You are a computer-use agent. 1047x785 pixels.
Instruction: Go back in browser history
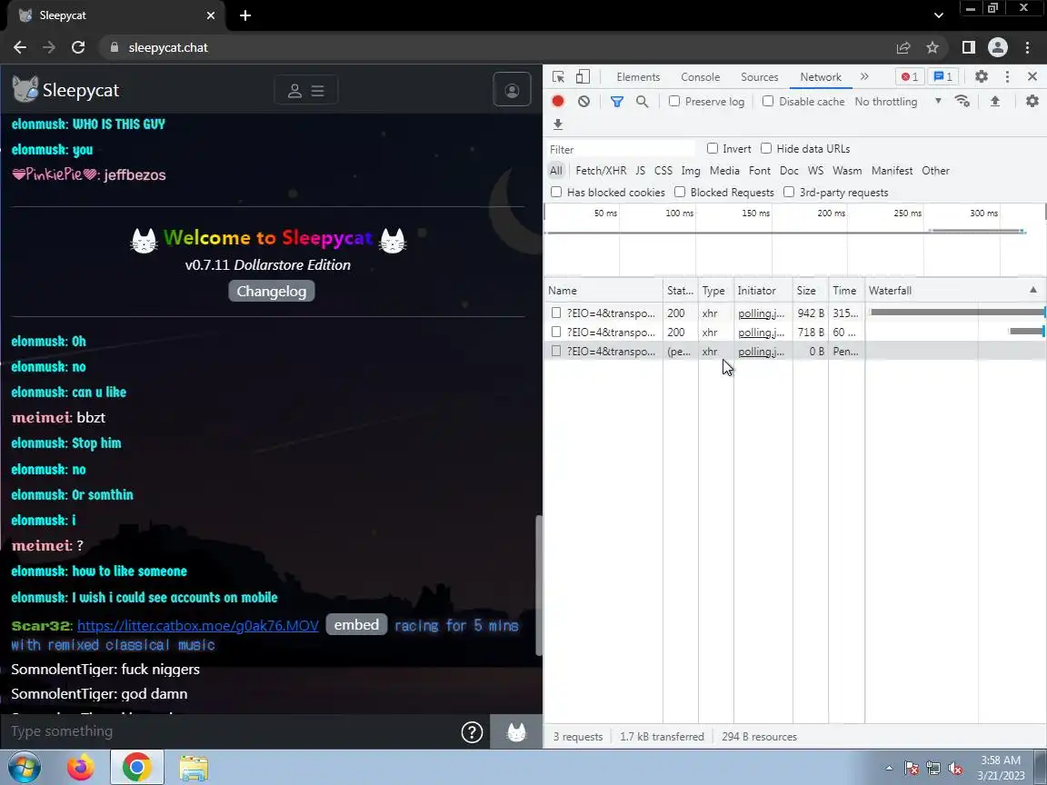pos(20,47)
